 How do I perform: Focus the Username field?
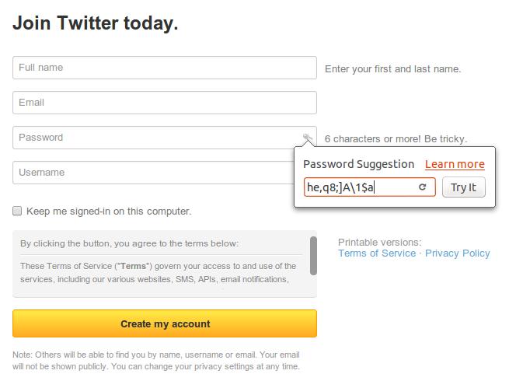coord(153,173)
